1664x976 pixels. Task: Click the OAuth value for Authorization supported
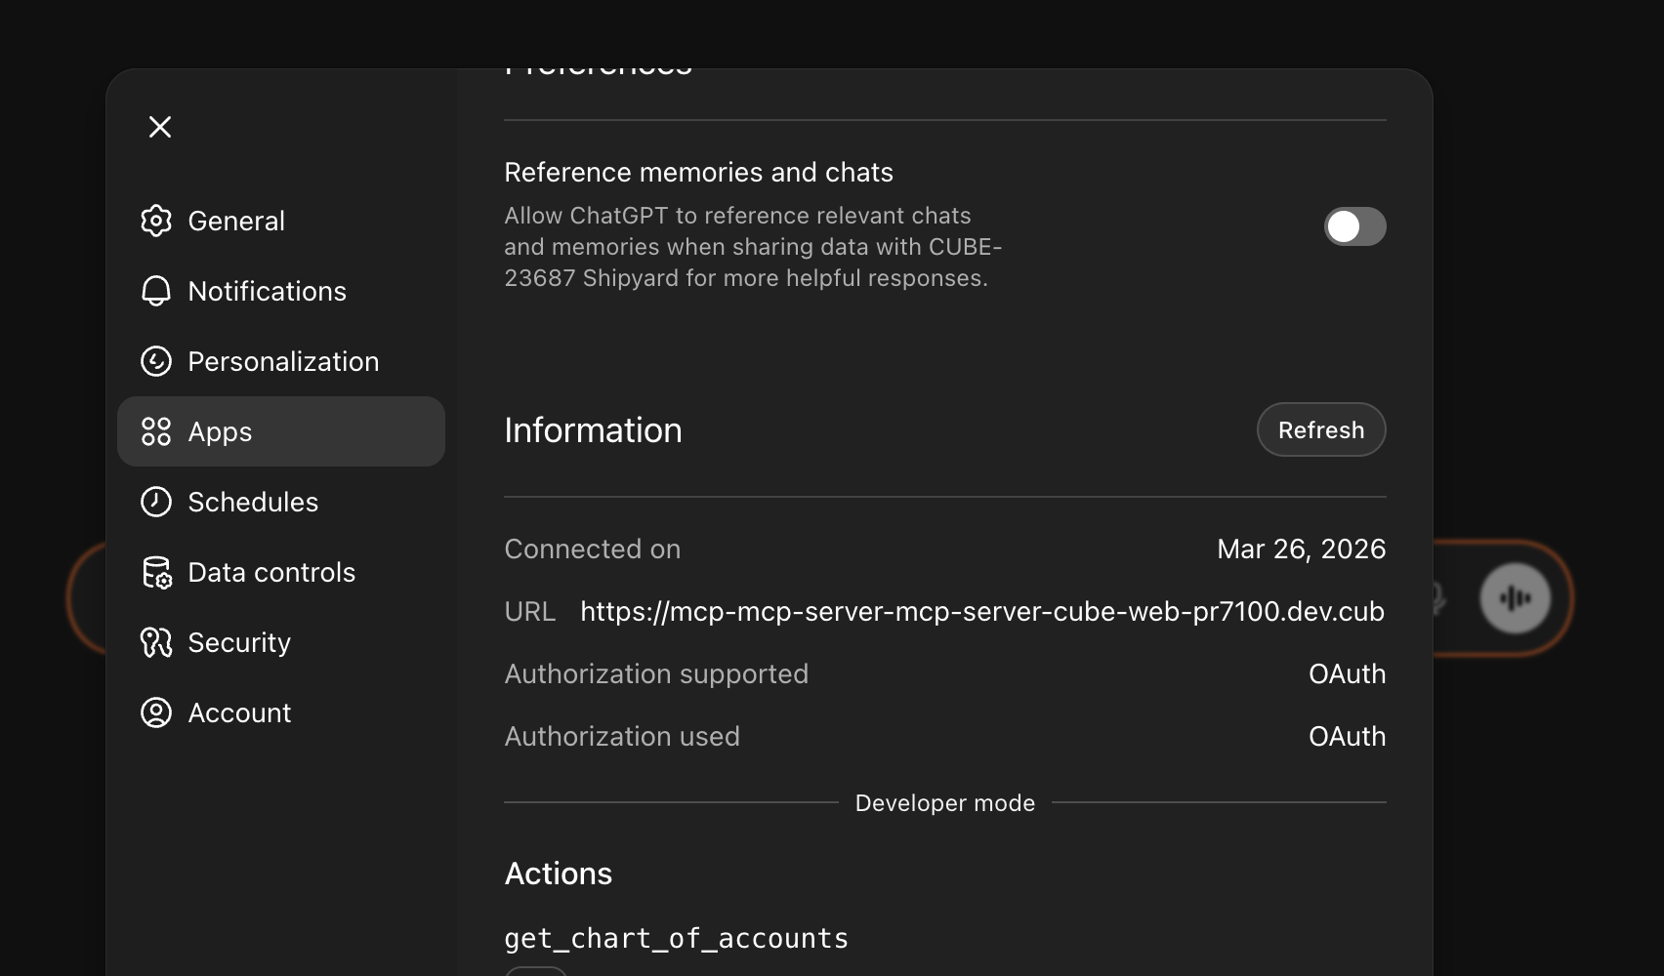[1347, 673]
